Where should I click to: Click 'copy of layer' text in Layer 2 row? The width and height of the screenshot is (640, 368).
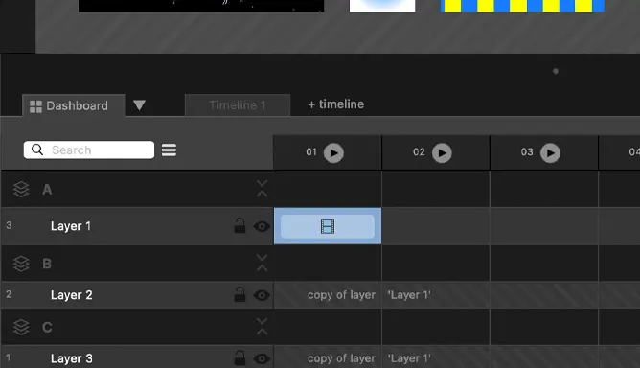341,295
